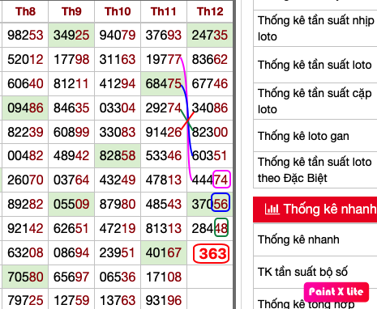This screenshot has height=309, width=377.
Task: Select highlighted cell 40167 under Th11
Action: tap(164, 253)
